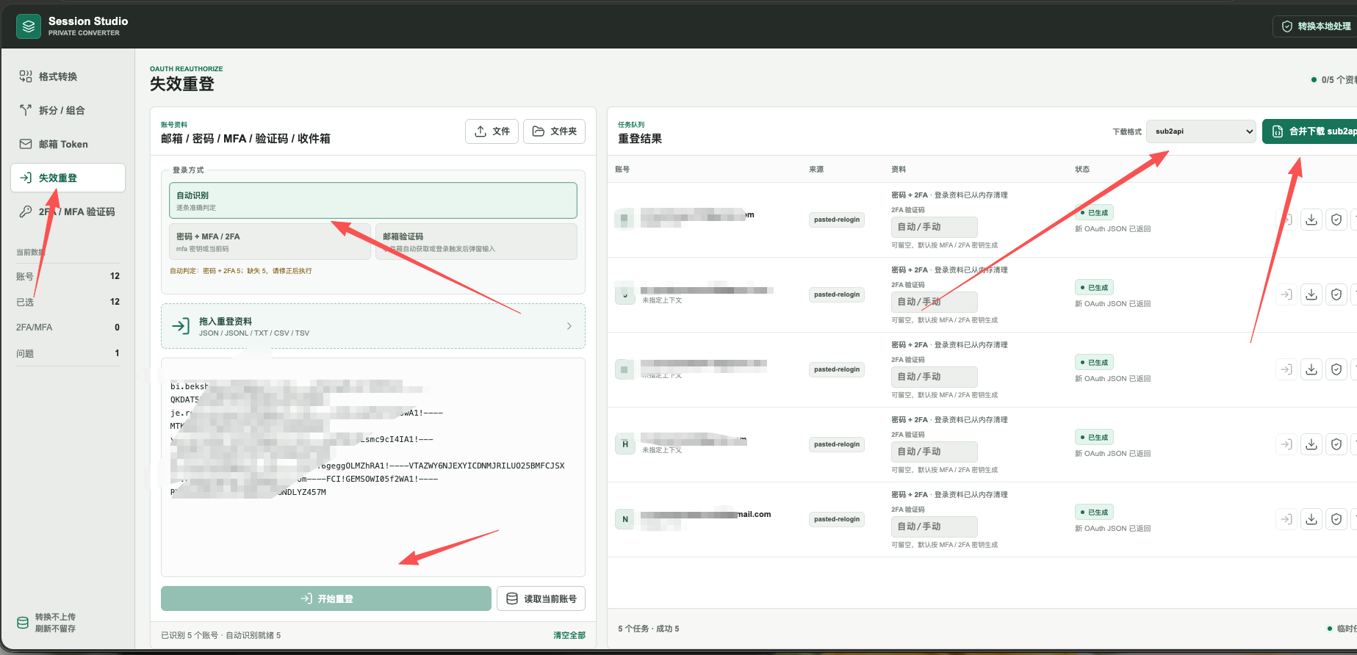Select the 失效重登 sidebar item
This screenshot has height=655, width=1357.
[68, 178]
